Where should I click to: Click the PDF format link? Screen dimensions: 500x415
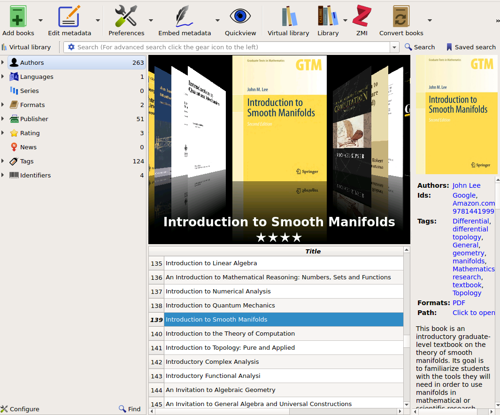[459, 303]
